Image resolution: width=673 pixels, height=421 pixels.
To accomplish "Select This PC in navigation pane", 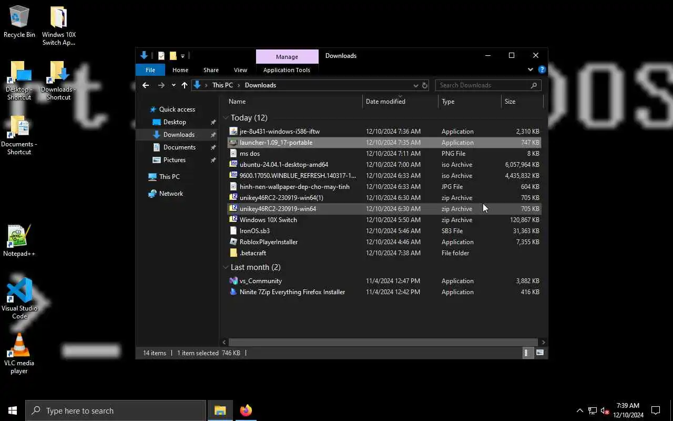I will 169,177.
